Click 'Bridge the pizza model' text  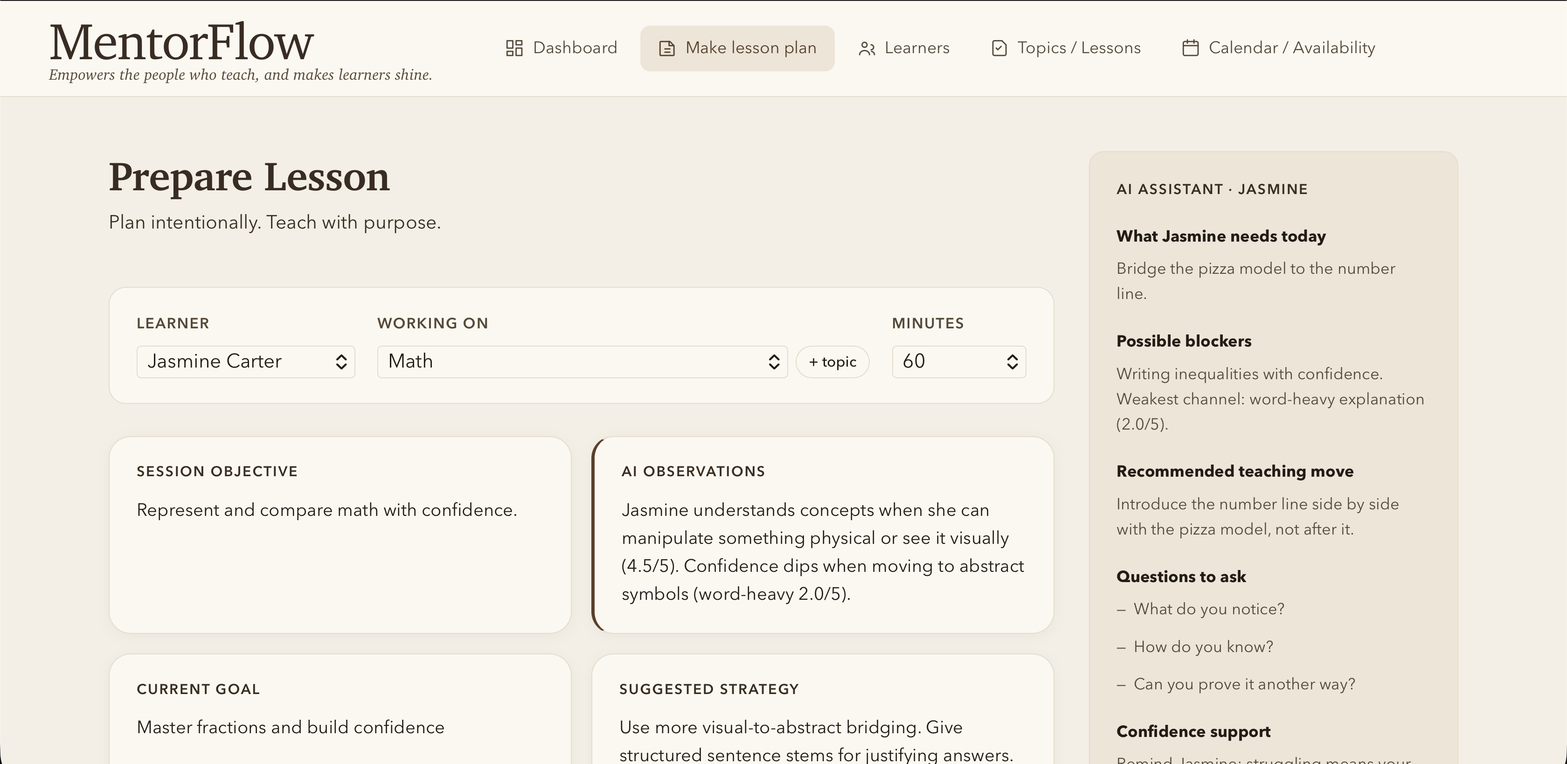coord(1255,281)
